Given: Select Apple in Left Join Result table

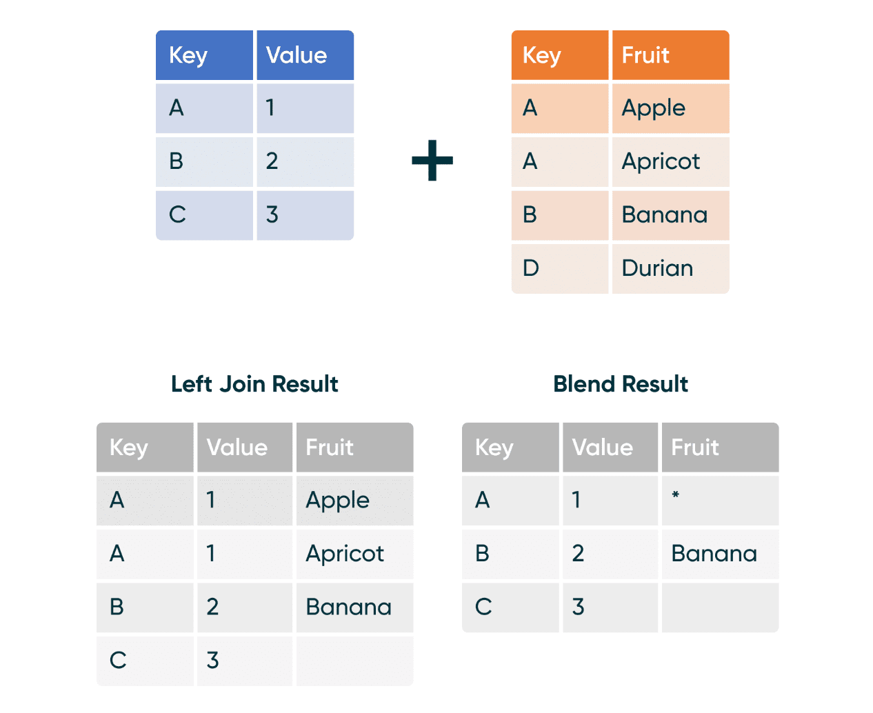Looking at the screenshot, I should point(354,500).
